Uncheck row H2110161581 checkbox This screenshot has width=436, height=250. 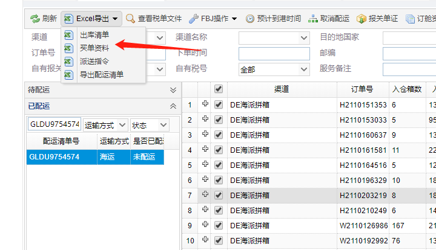pyautogui.click(x=219, y=150)
